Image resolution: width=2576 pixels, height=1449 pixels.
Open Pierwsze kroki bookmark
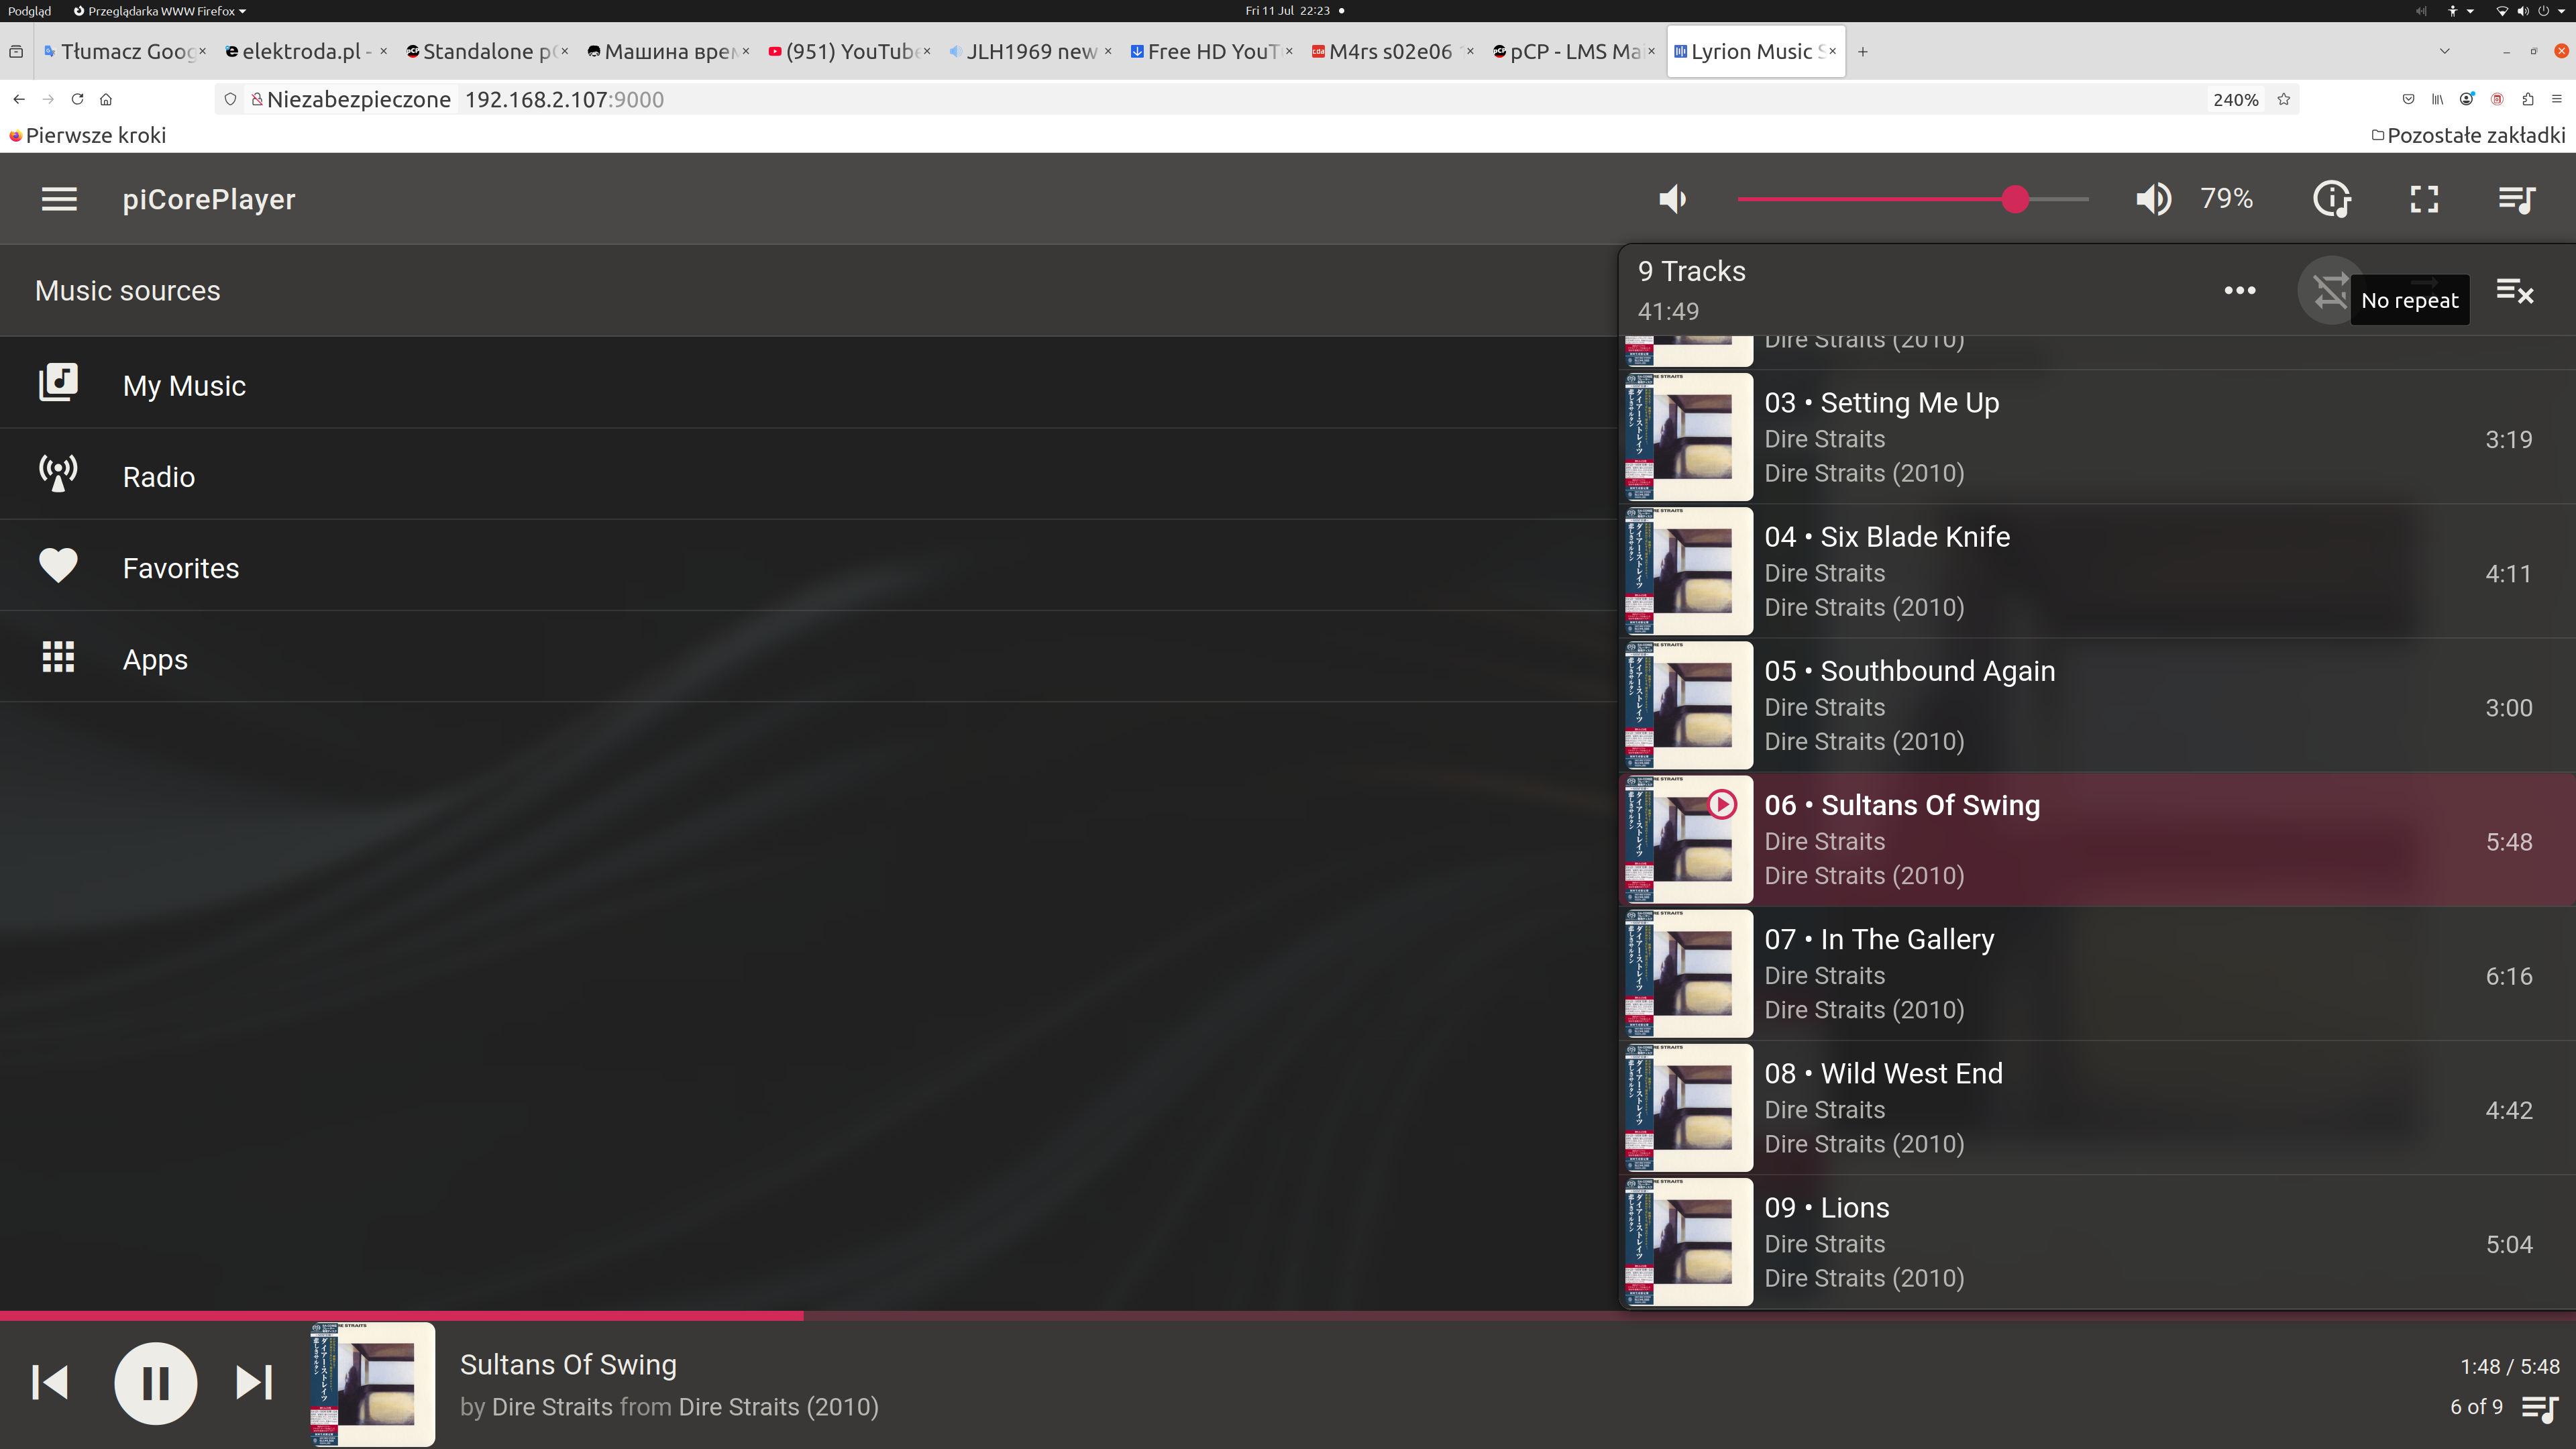(87, 135)
